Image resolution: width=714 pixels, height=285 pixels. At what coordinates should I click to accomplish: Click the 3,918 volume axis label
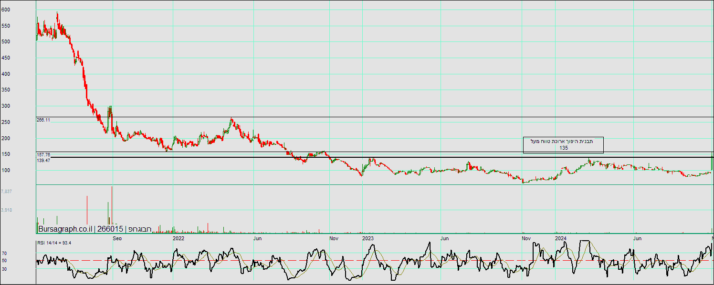(x=7, y=210)
